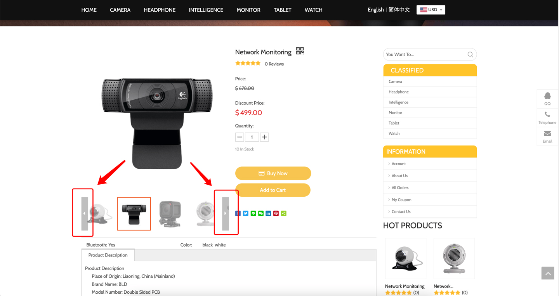Add the product to cart
Image resolution: width=559 pixels, height=296 pixels.
coord(273,190)
